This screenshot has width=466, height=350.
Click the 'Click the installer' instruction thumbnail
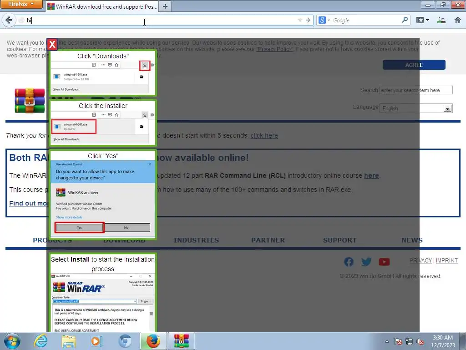[103, 123]
